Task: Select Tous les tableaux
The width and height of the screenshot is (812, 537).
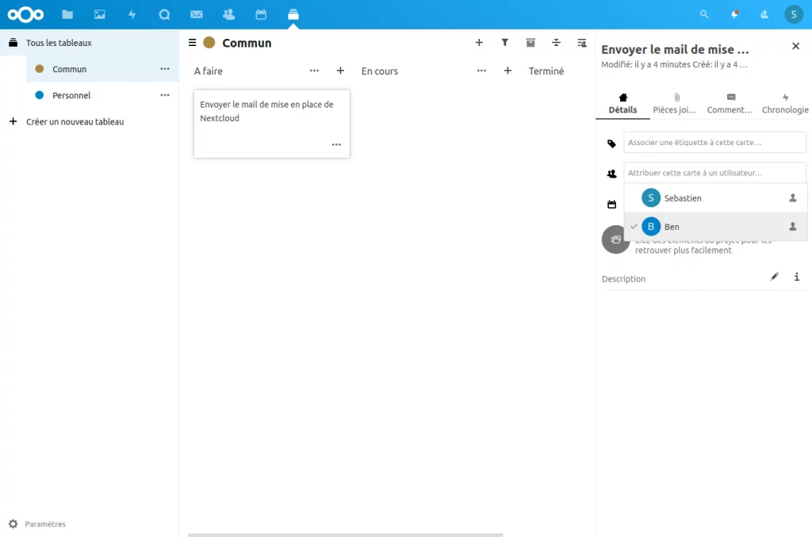Action: [89, 43]
